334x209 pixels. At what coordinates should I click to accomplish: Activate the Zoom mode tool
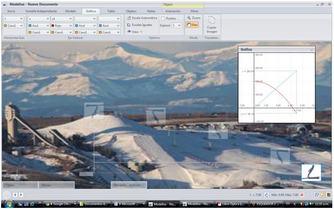tap(193, 18)
